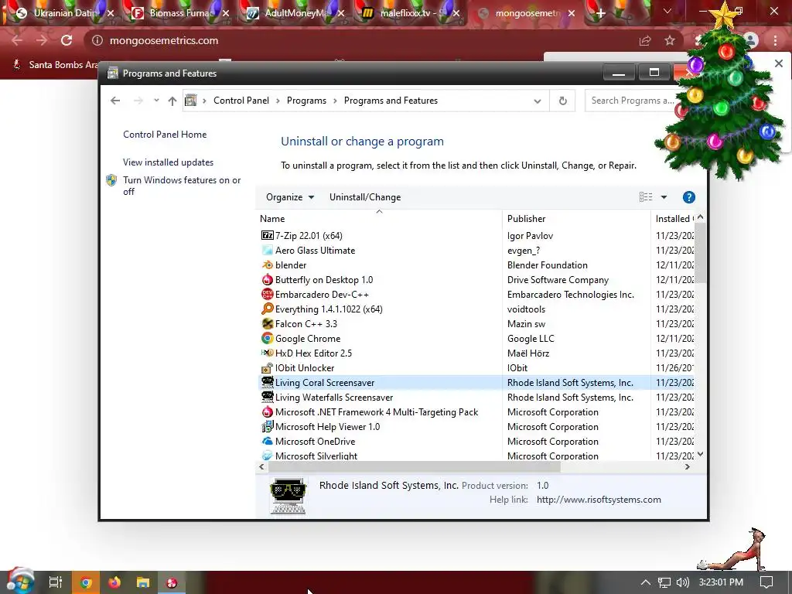Reload the page in Chrome

67,40
